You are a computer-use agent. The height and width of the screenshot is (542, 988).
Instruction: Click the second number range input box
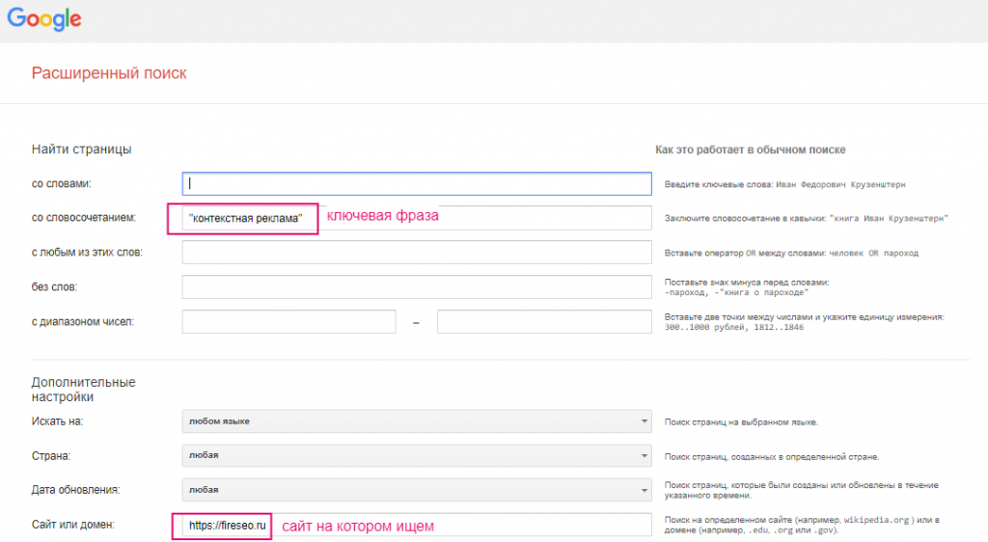[544, 322]
